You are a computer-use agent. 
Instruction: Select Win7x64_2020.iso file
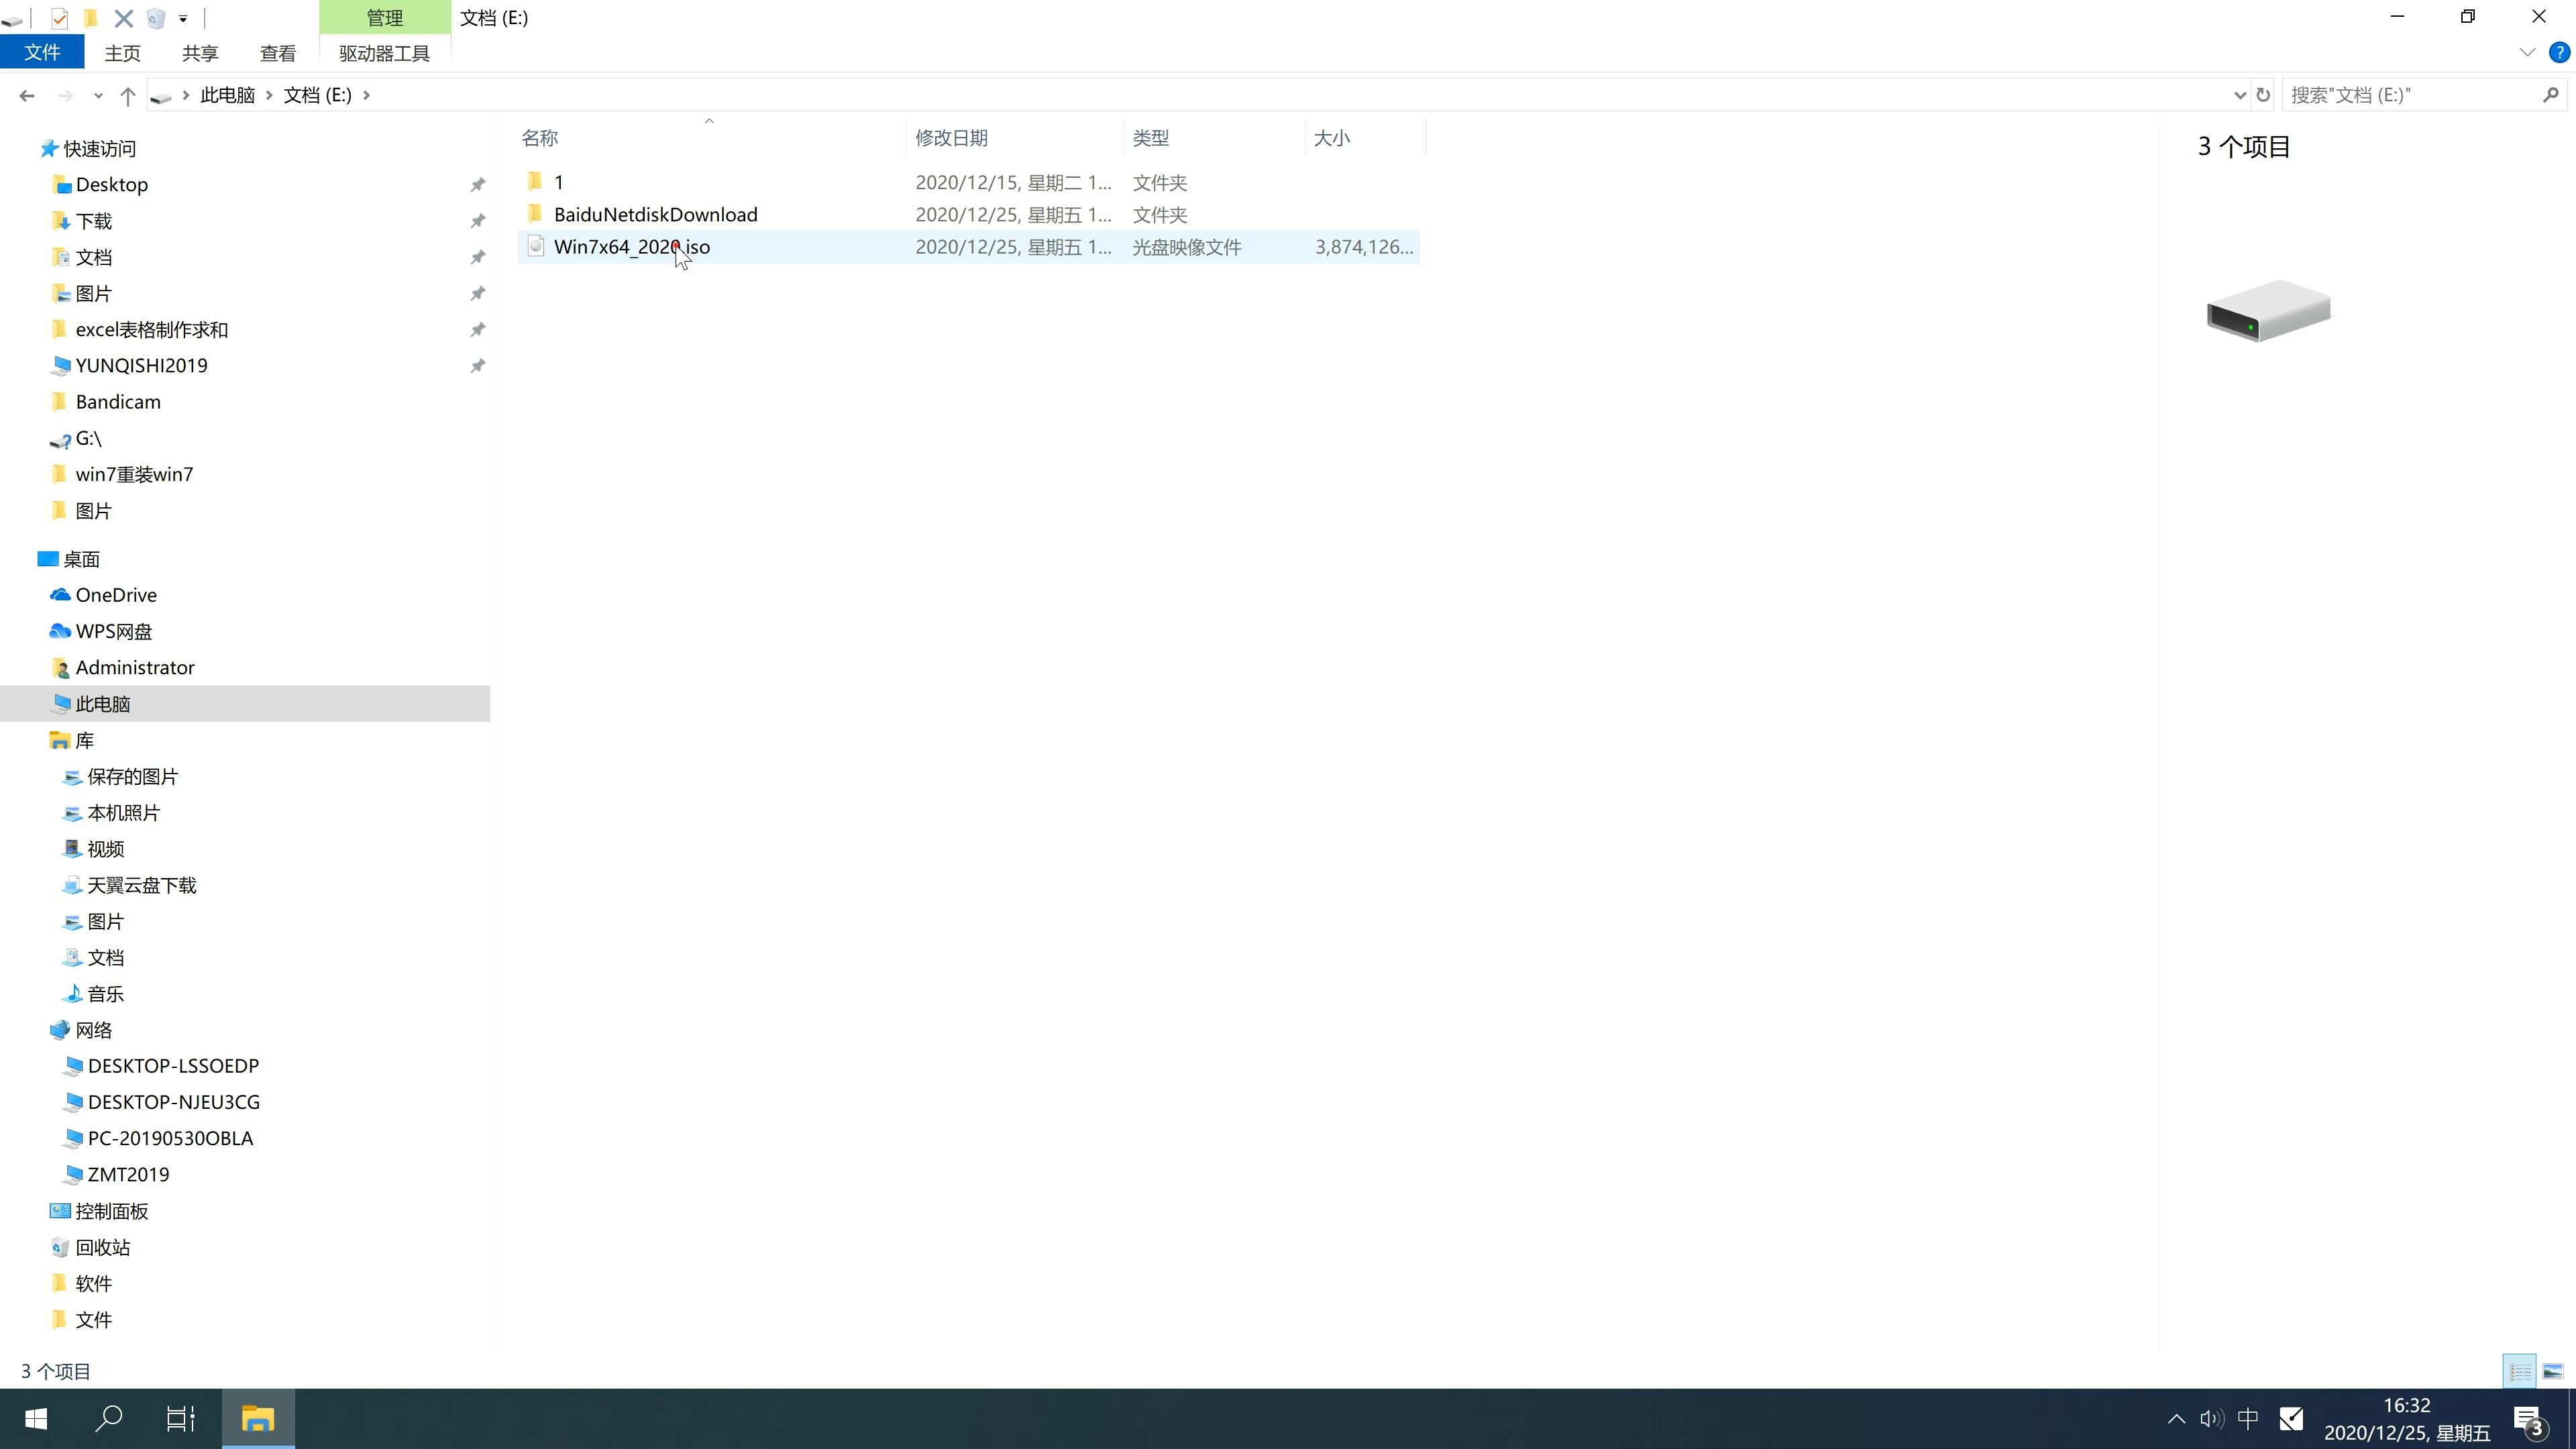coord(632,246)
